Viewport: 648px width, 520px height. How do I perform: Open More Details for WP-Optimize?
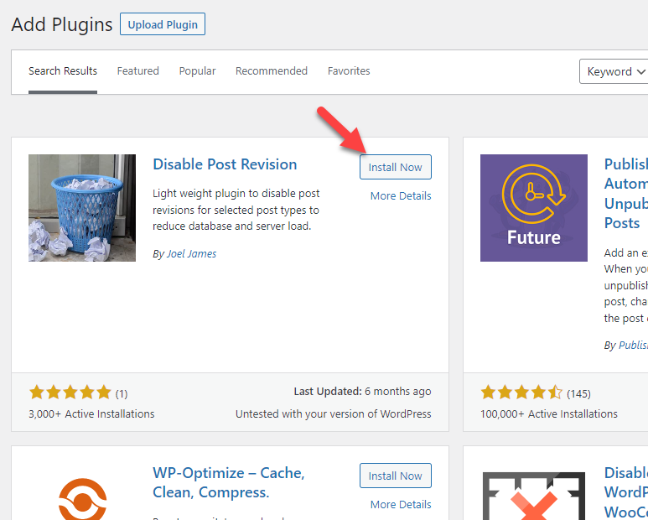tap(401, 505)
